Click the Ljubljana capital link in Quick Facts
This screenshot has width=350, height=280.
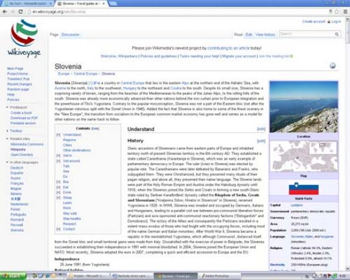click(x=297, y=205)
